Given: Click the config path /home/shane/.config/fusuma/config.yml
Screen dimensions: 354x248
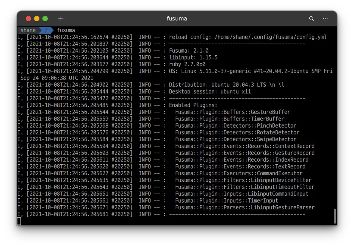Looking at the screenshot, I should click(271, 37).
